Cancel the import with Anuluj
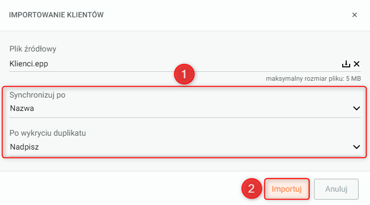 (x=336, y=189)
